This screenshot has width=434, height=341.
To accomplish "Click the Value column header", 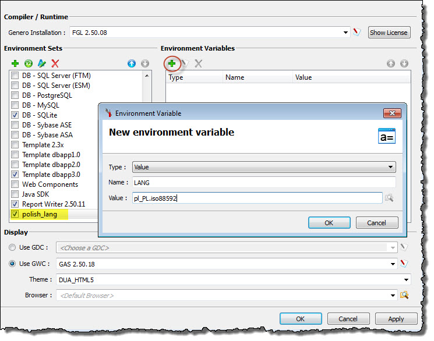I will click(x=304, y=77).
